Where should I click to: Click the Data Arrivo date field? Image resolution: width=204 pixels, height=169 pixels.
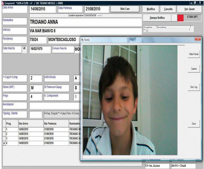click(43, 9)
